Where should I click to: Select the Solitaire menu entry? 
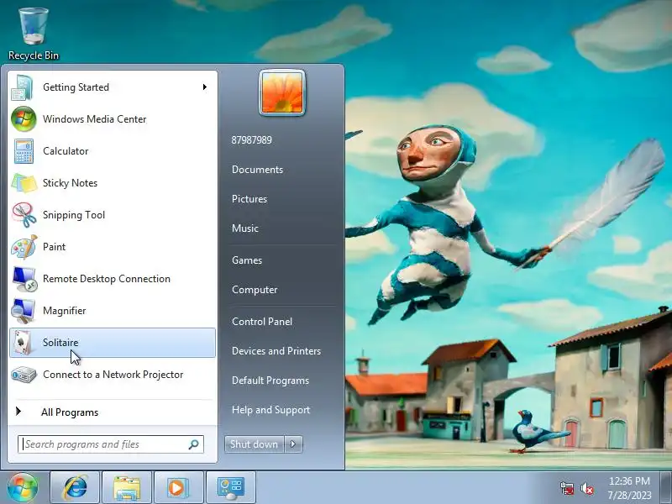coord(113,343)
